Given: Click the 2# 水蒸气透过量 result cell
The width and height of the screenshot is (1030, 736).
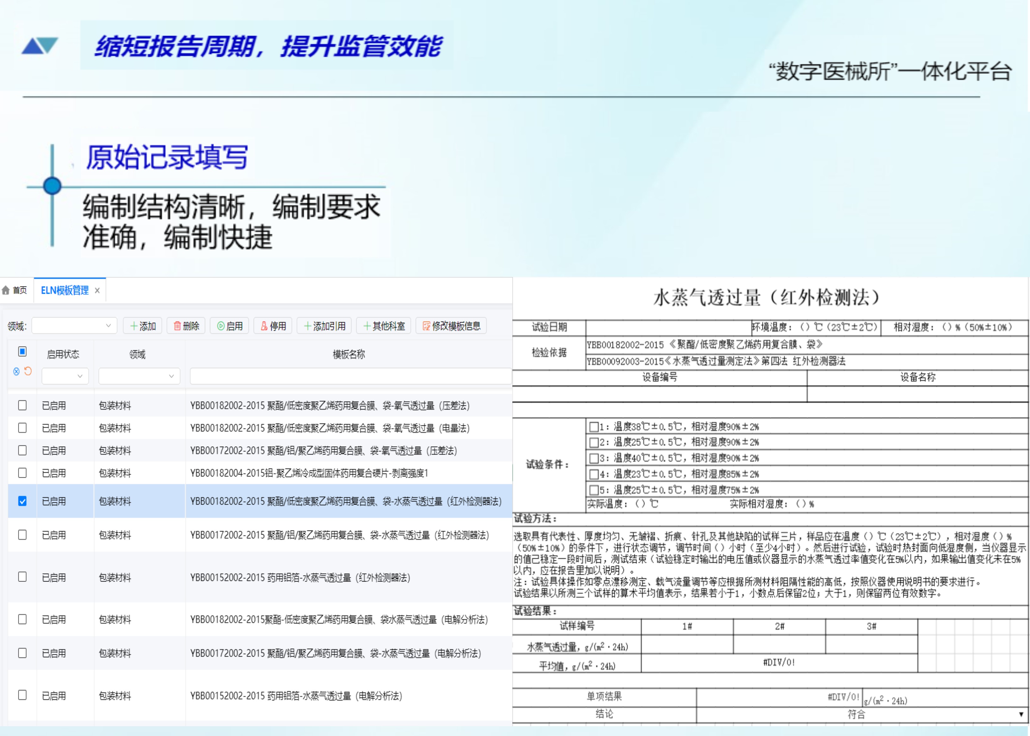Looking at the screenshot, I should coord(779,645).
